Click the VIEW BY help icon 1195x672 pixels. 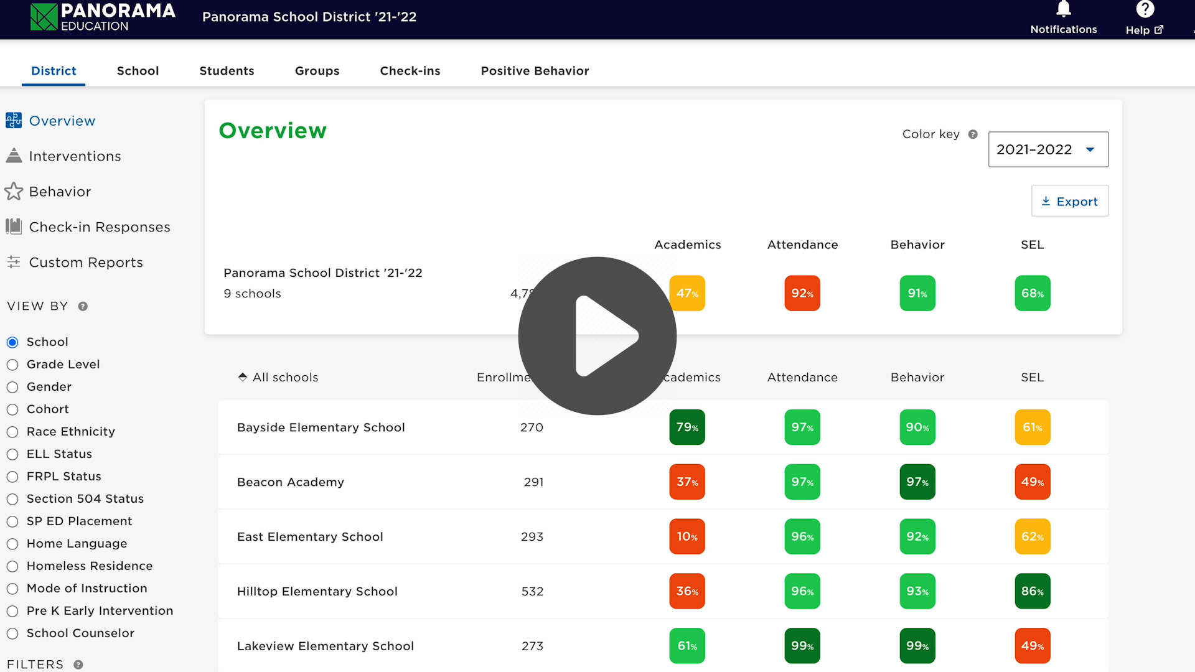click(x=83, y=306)
